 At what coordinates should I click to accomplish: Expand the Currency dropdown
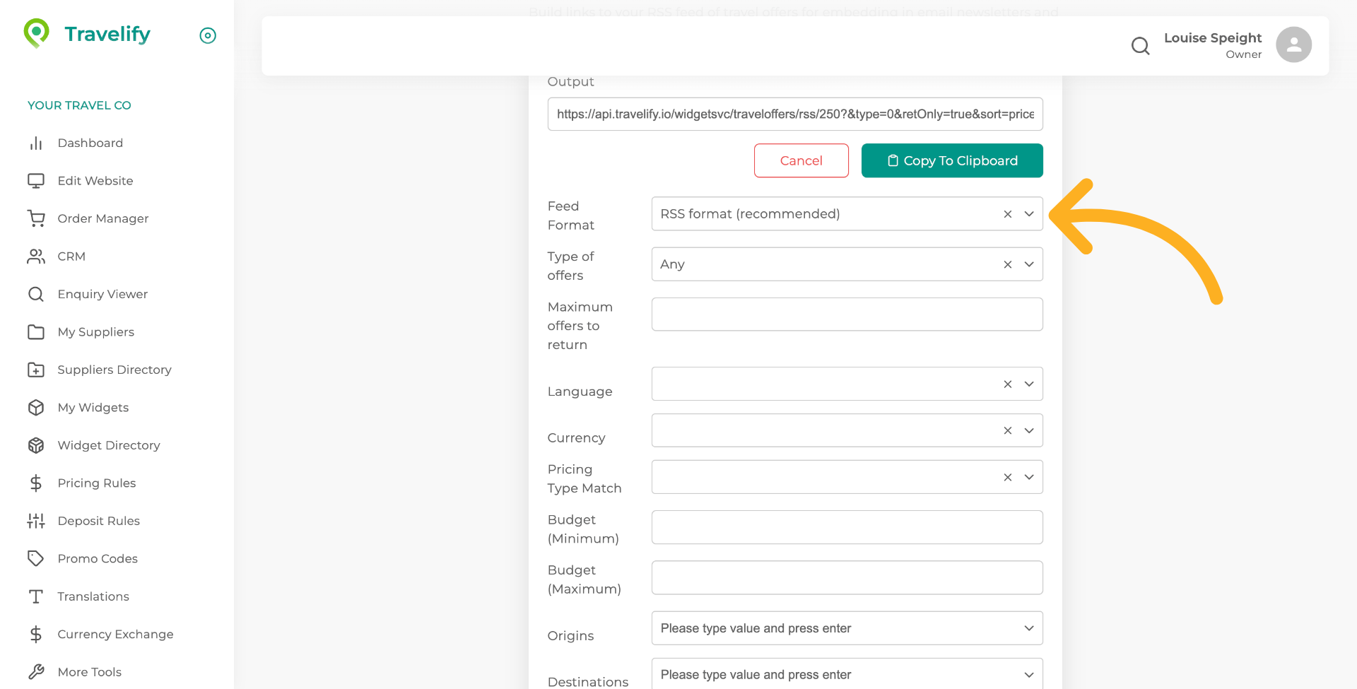pos(1029,430)
